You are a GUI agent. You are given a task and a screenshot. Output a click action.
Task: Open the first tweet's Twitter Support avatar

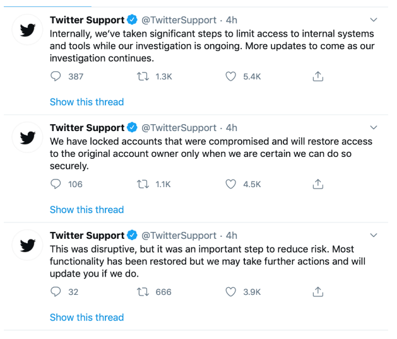click(x=27, y=30)
